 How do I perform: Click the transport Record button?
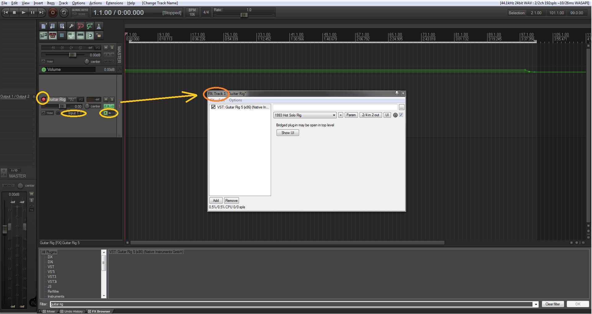pos(53,13)
